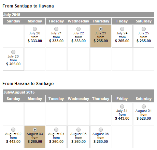The image size is (157, 150).
Task: Choose July 21 outbound flight option
Action: [56, 29]
